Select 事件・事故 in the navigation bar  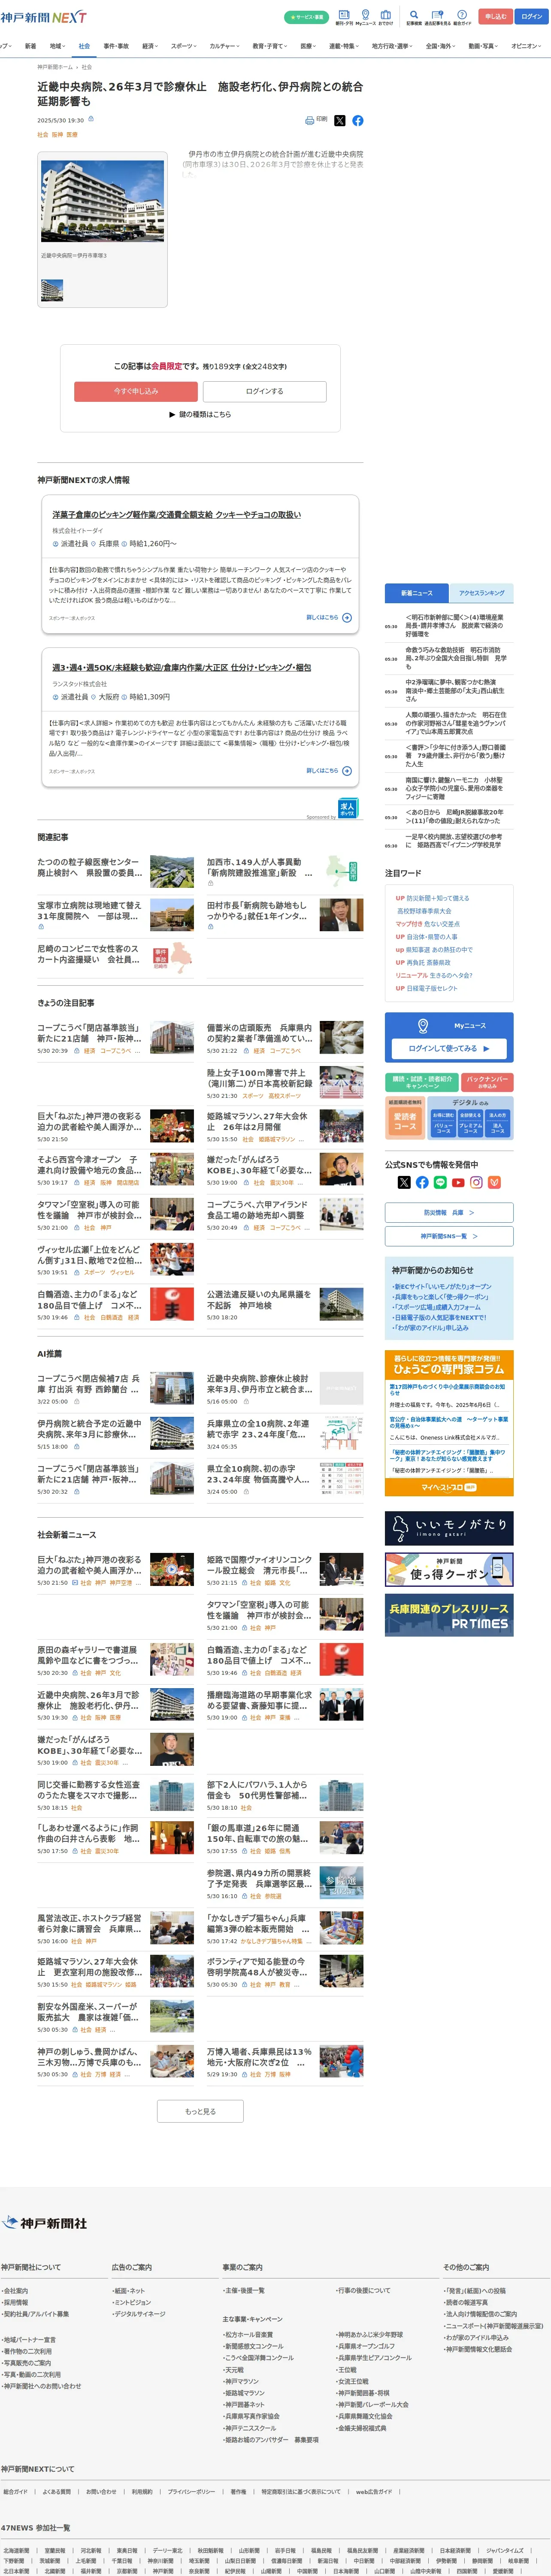click(116, 46)
